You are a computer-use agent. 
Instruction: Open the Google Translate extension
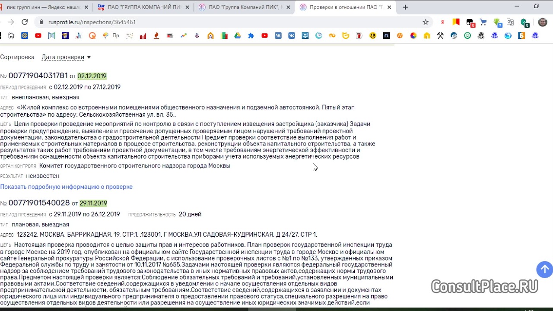tap(510, 22)
